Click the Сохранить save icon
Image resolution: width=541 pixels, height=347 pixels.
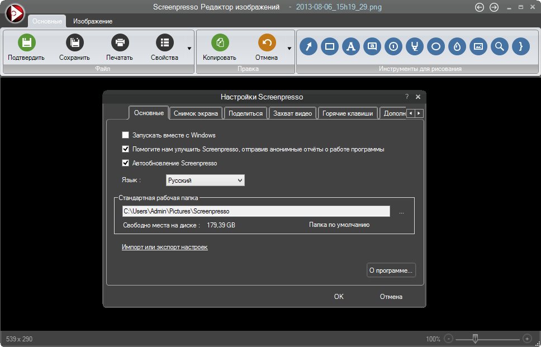click(74, 42)
